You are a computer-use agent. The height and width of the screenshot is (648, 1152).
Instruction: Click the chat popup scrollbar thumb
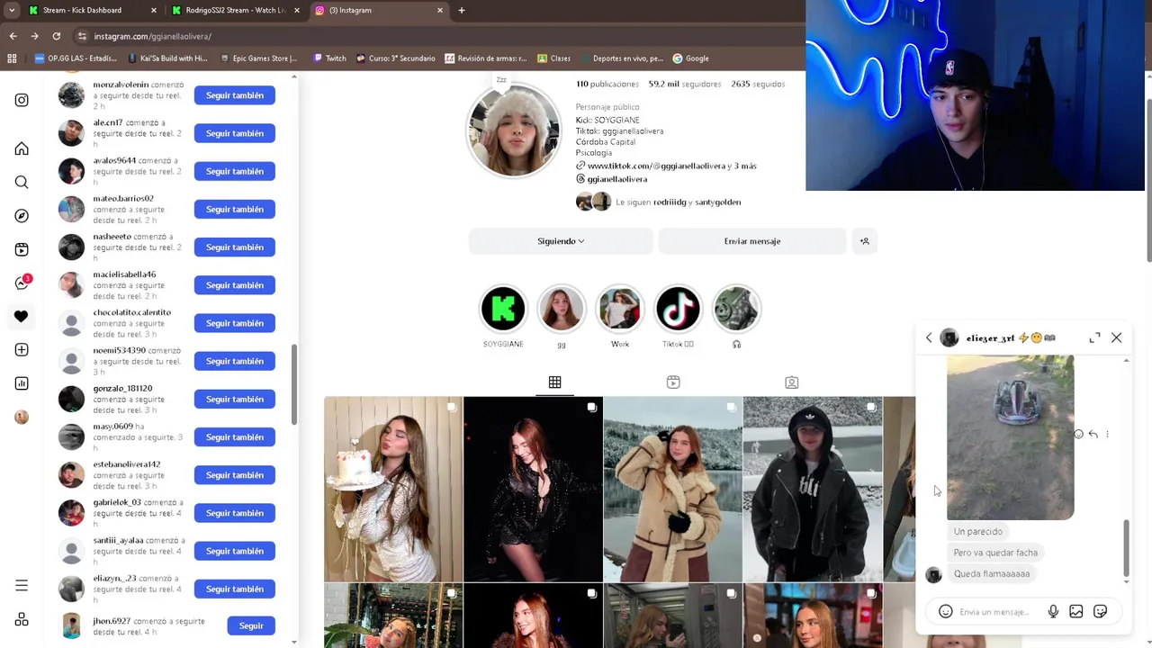[1126, 547]
